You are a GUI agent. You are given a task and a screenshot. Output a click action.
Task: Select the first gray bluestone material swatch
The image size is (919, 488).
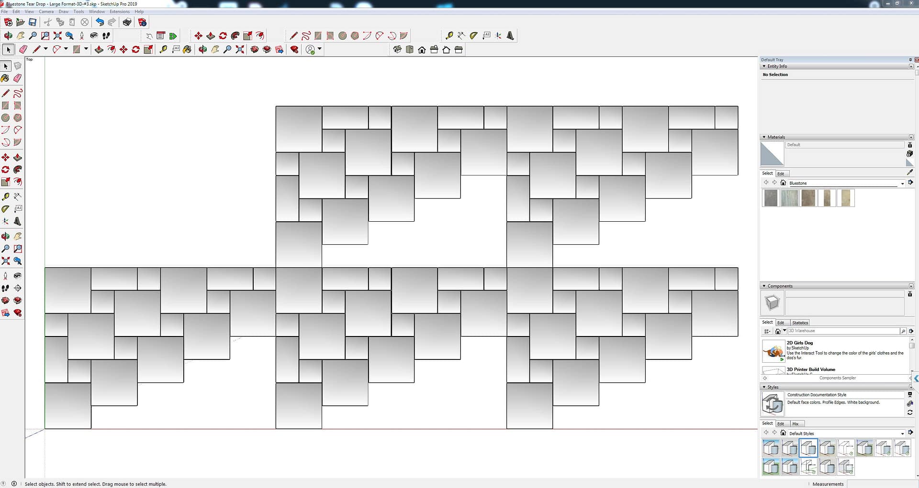[x=771, y=198]
